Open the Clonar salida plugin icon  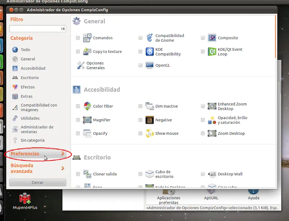coord(87,174)
